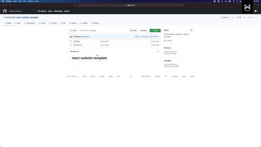261x147 pixels.
Task: Click the Wi-Fi icon in menu bar
Action: click(234, 1)
